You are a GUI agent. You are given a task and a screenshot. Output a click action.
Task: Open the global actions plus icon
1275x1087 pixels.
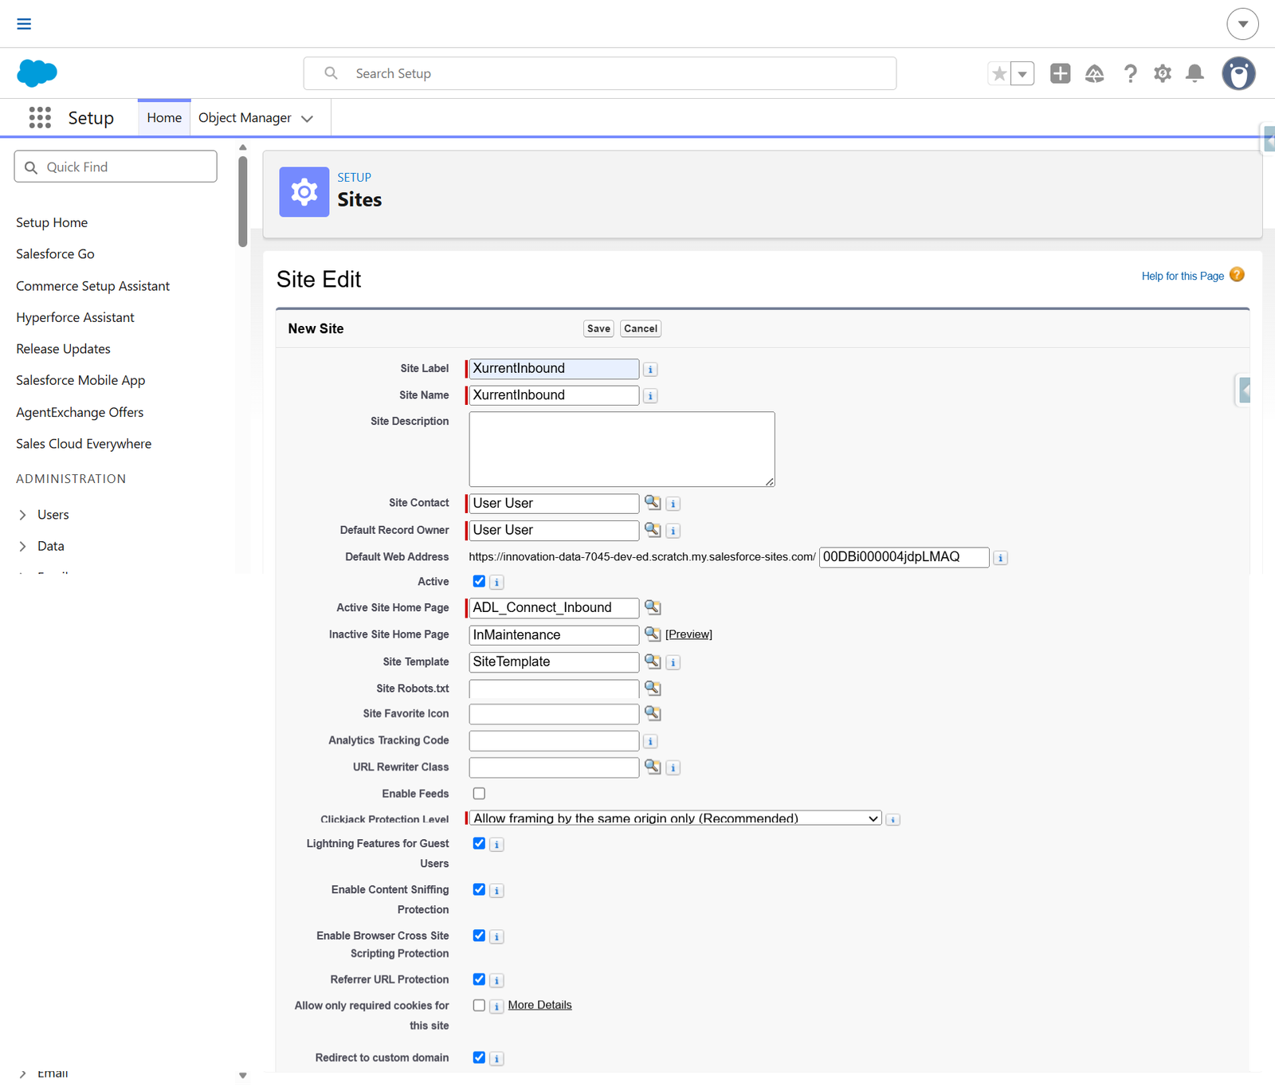[x=1060, y=73]
